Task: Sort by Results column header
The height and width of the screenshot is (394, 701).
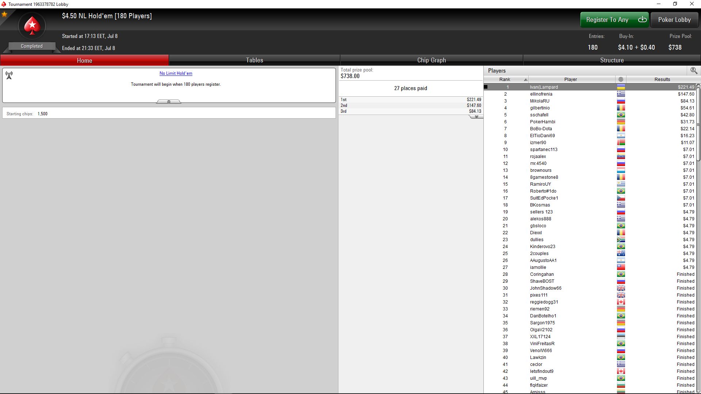Action: point(662,79)
